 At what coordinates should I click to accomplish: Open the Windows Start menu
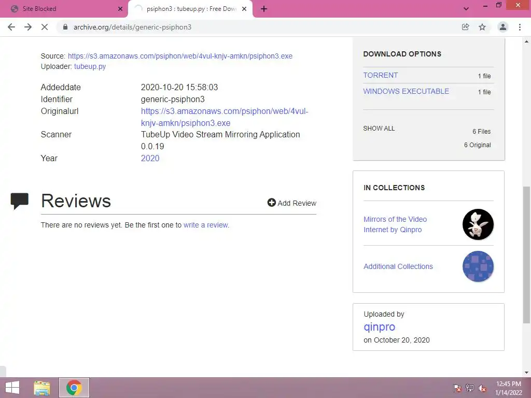[x=12, y=388]
